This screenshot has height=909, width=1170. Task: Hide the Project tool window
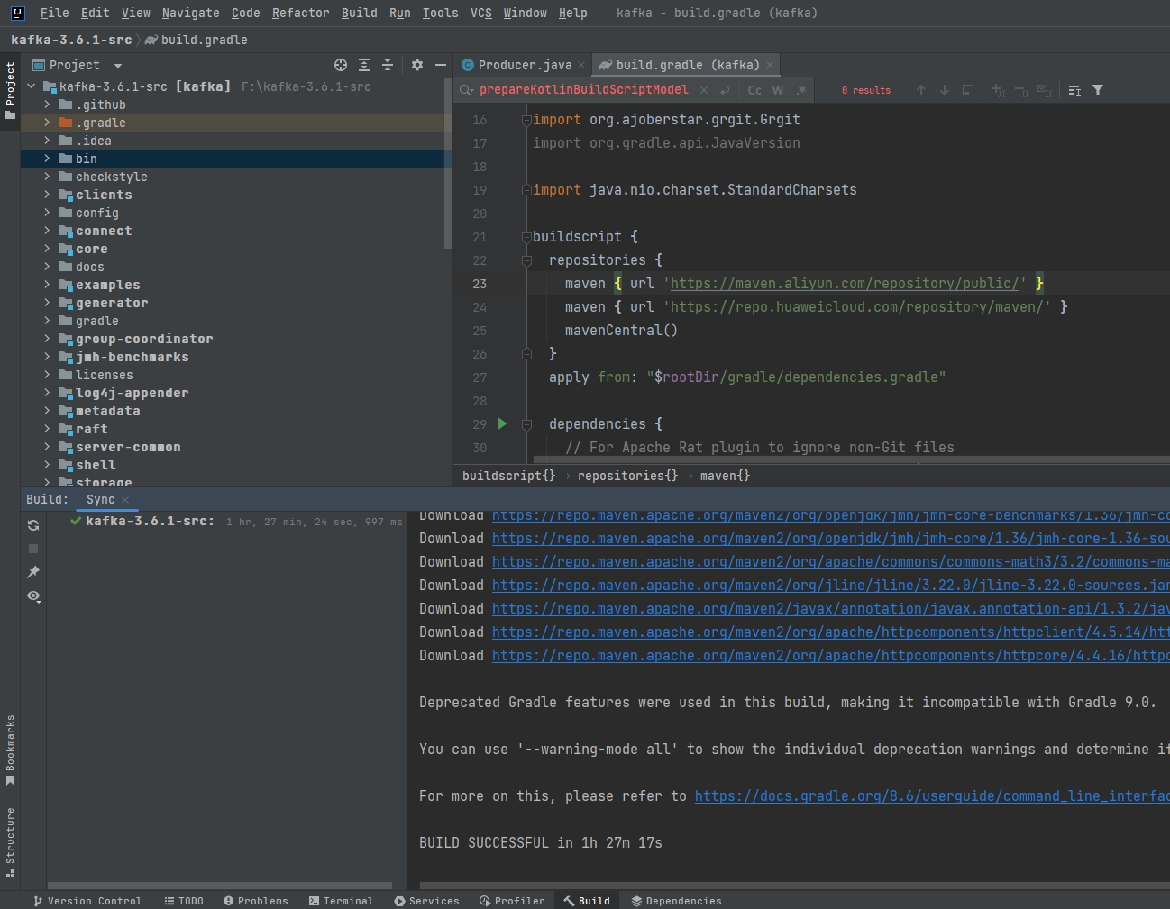click(x=440, y=65)
